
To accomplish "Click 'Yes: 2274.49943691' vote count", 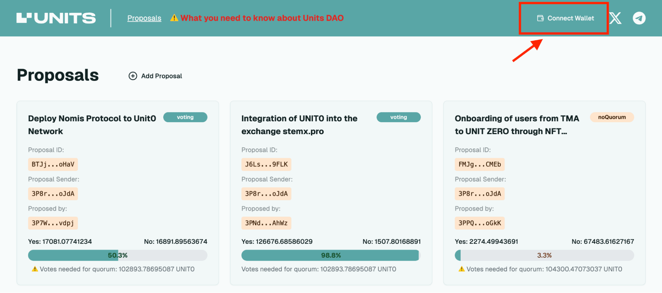I will click(x=486, y=241).
